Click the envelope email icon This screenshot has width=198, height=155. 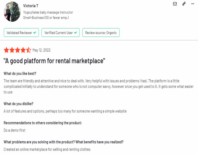point(175,4)
